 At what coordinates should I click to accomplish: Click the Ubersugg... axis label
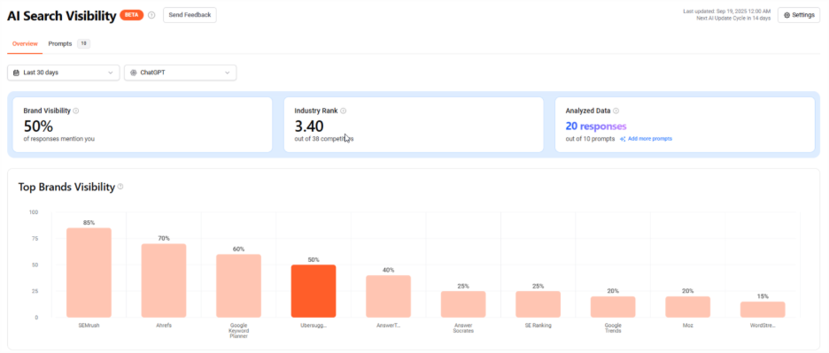pos(314,326)
